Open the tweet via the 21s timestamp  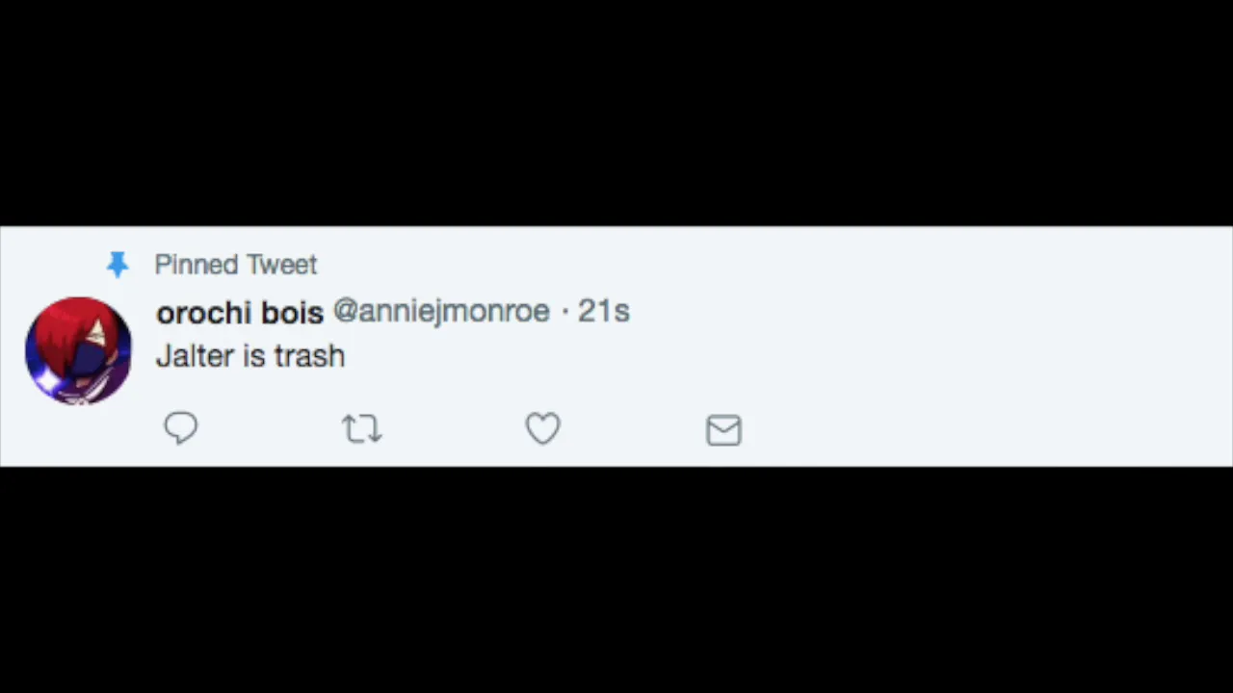(x=603, y=311)
